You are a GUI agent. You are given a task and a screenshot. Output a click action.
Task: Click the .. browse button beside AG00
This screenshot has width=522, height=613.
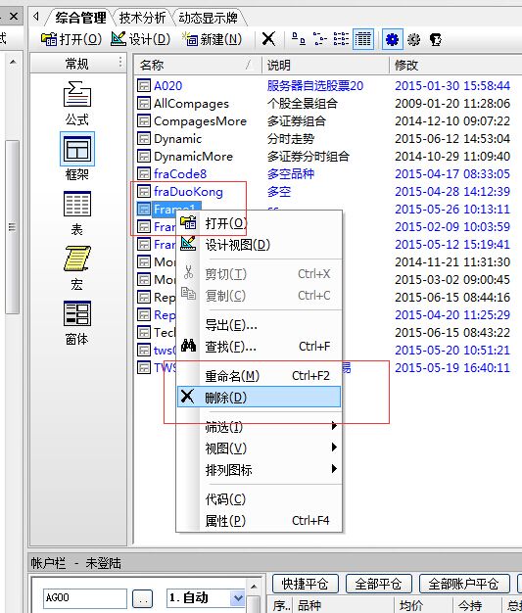(143, 598)
